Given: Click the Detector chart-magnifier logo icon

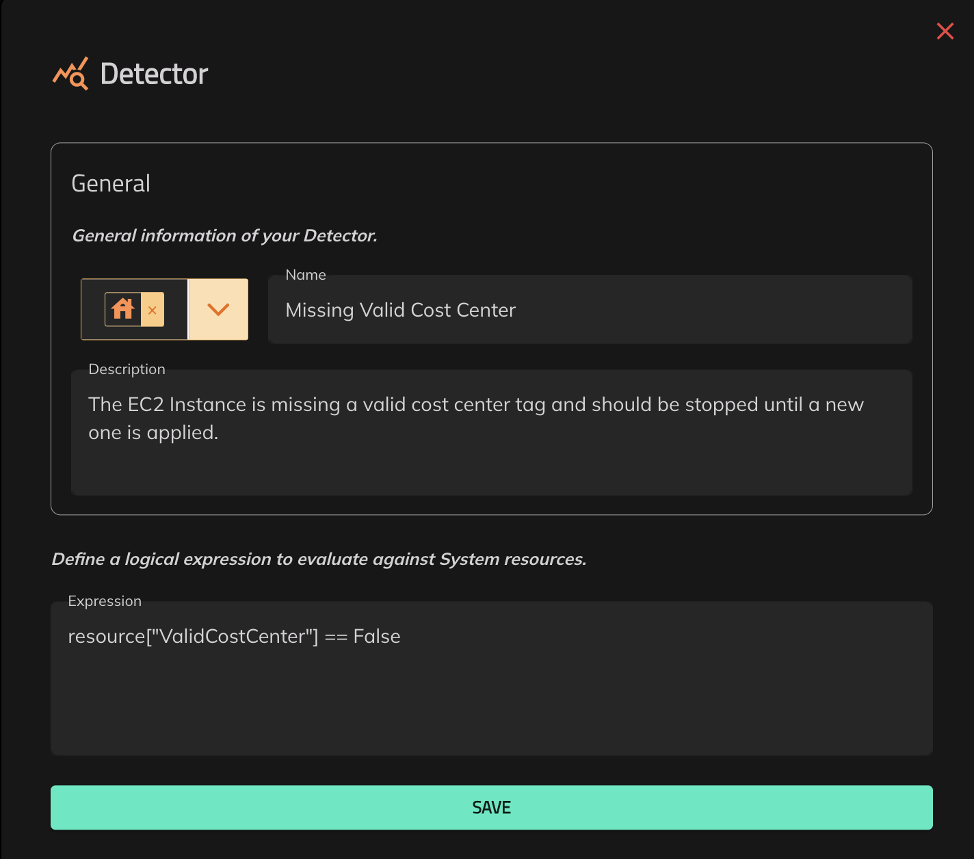Looking at the screenshot, I should 70,74.
